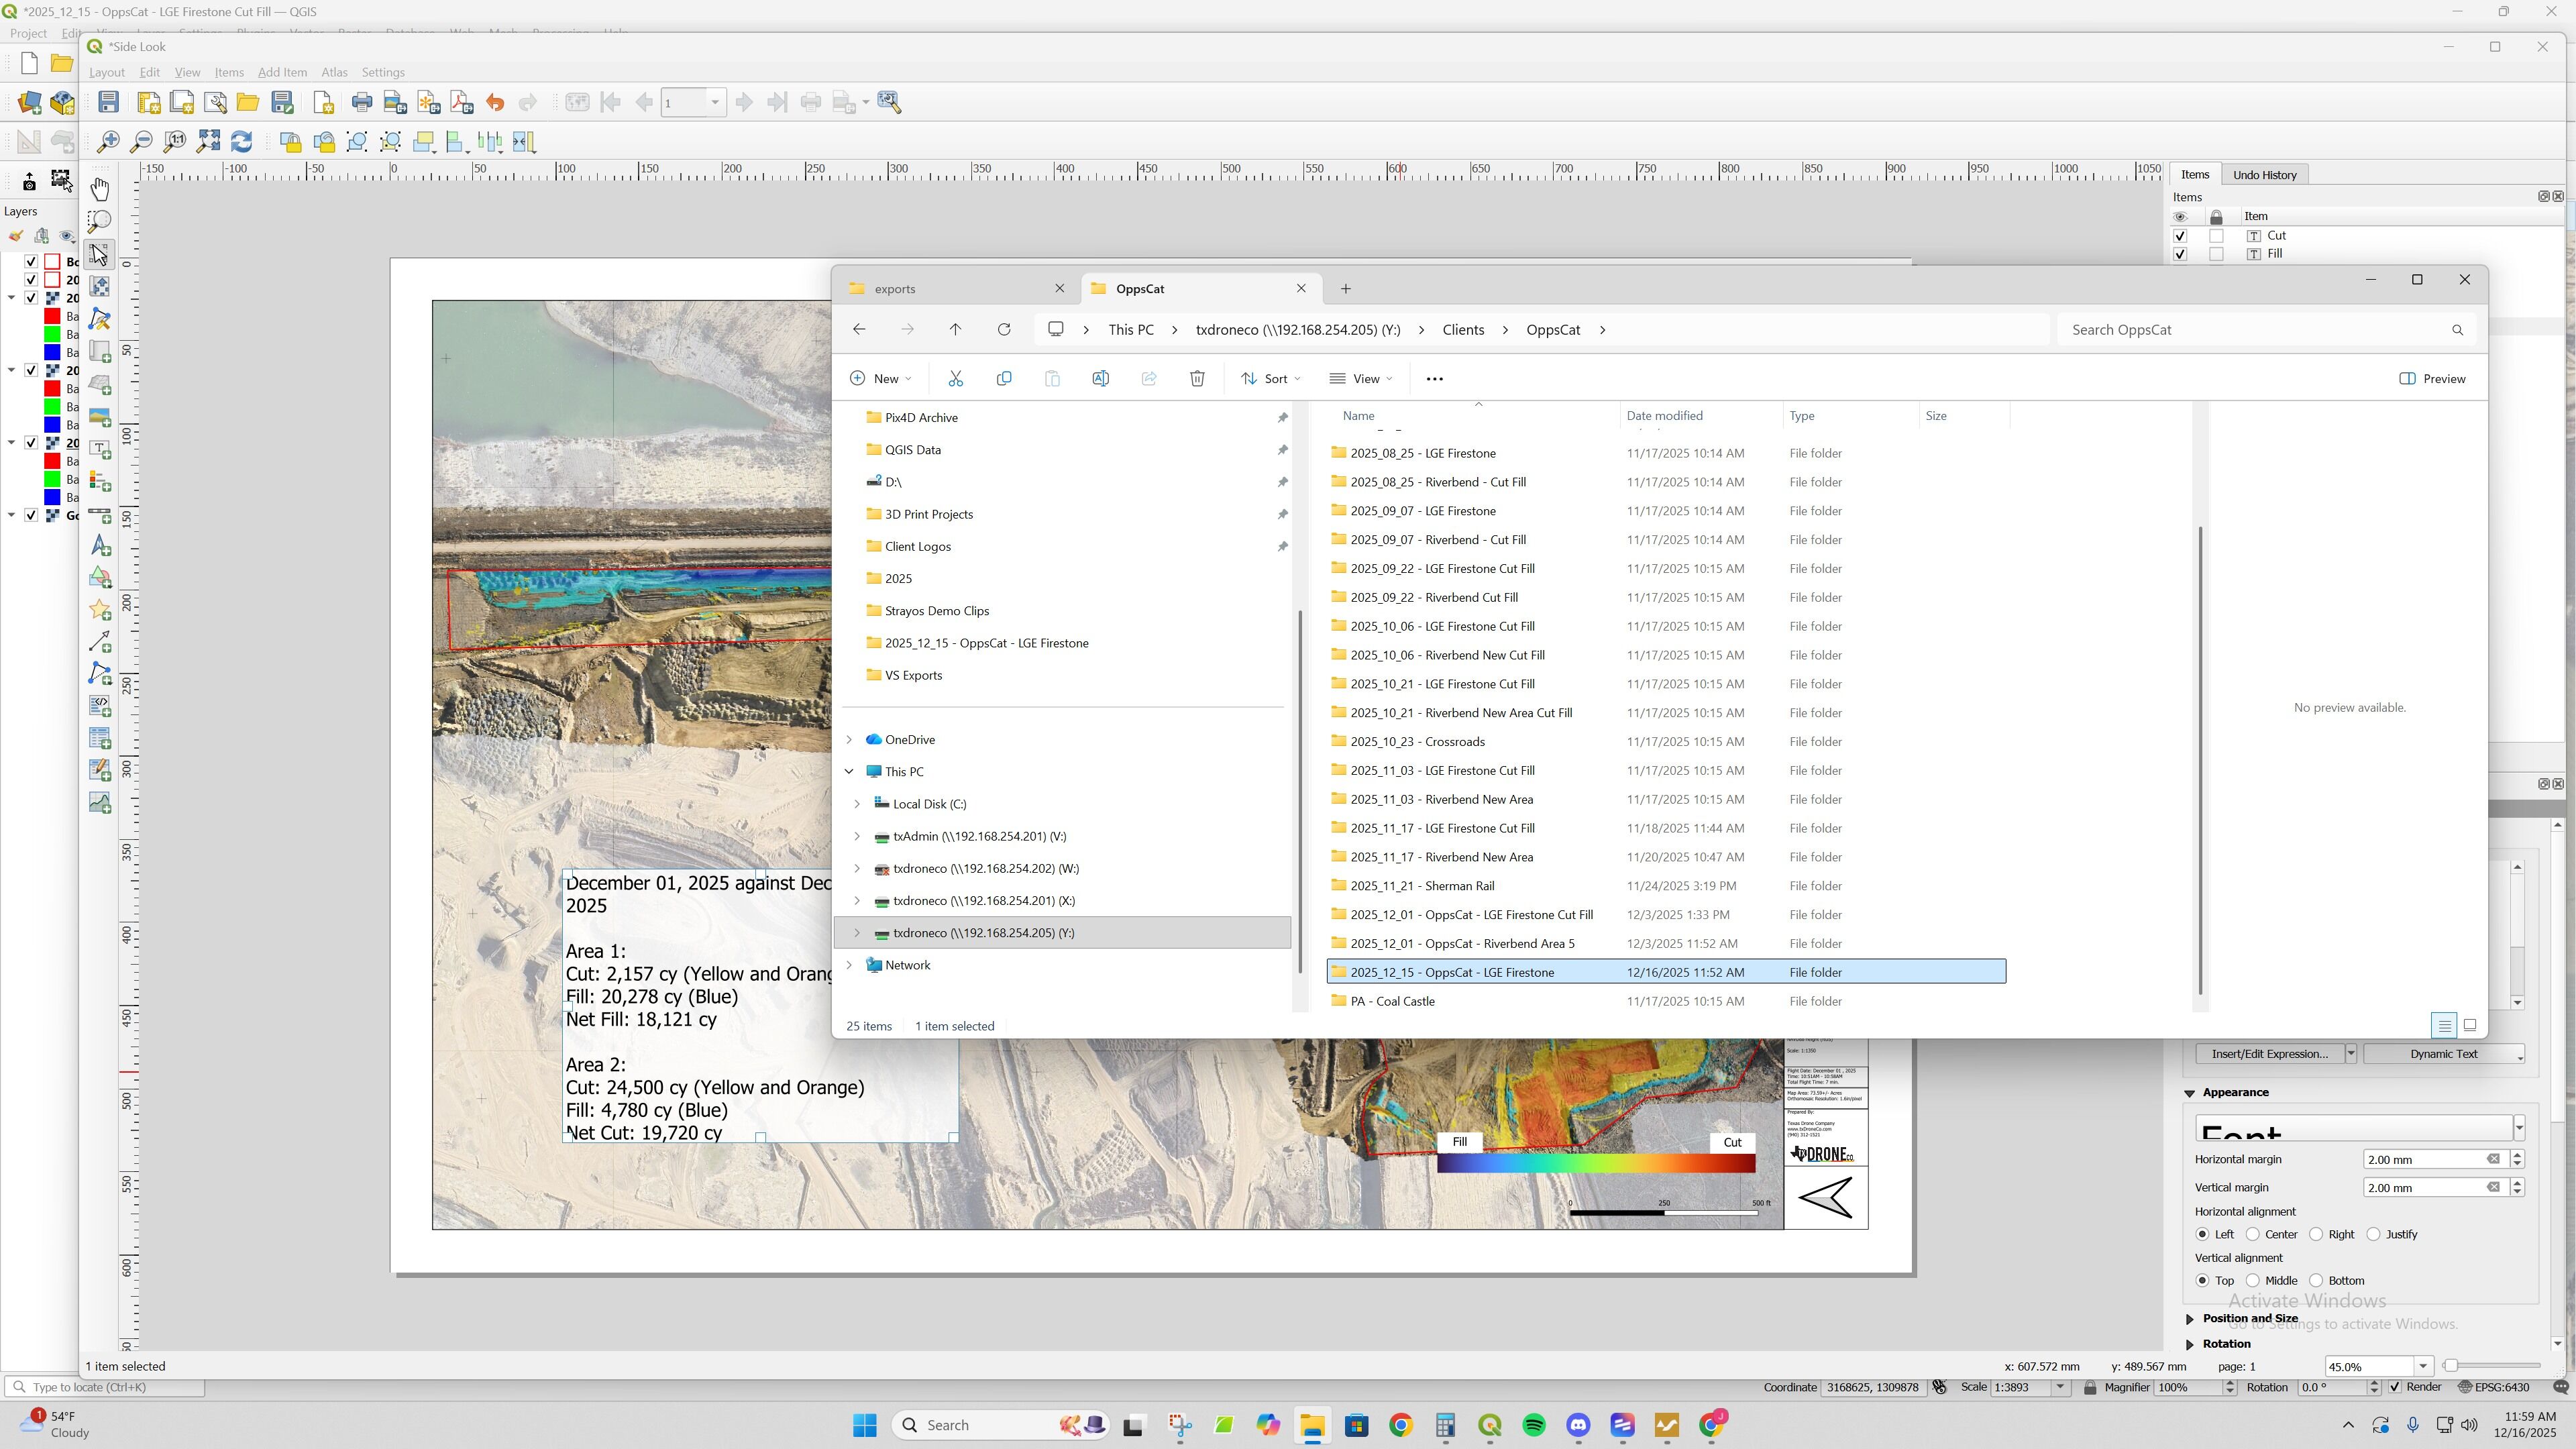Image resolution: width=2576 pixels, height=1449 pixels.
Task: Undo the last change with the orange arrow
Action: coord(495,102)
